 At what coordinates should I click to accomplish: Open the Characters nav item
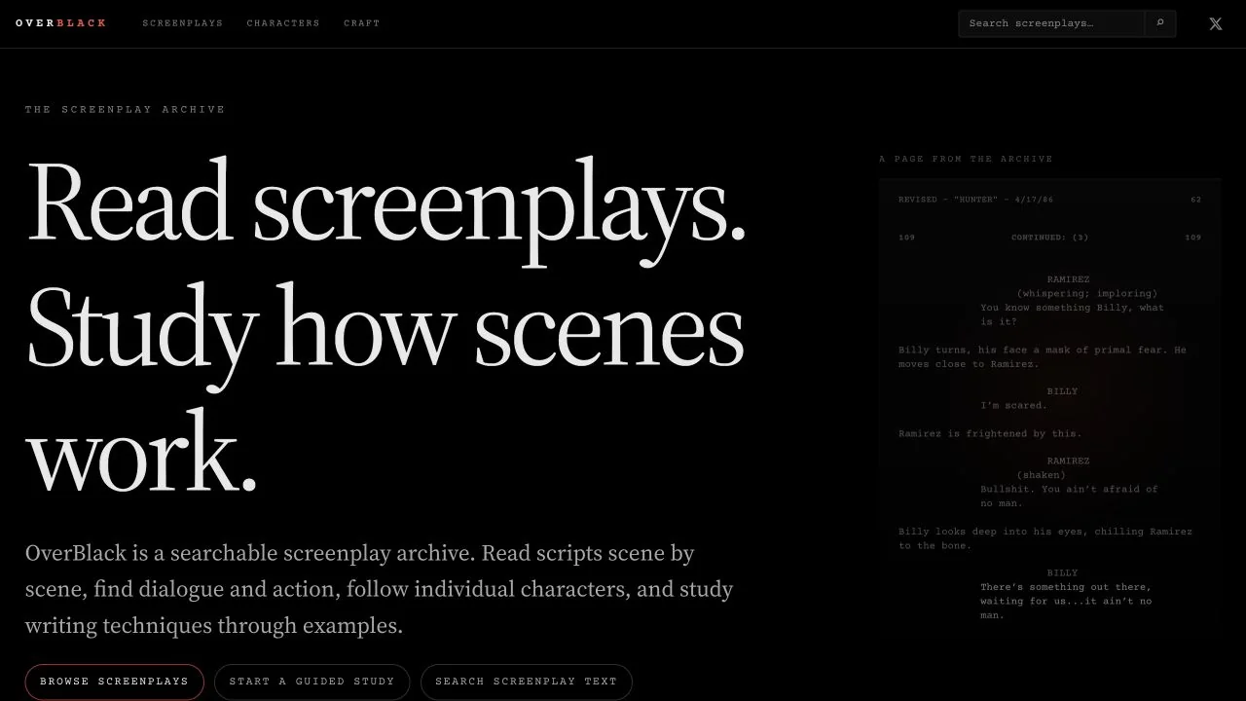coord(283,23)
